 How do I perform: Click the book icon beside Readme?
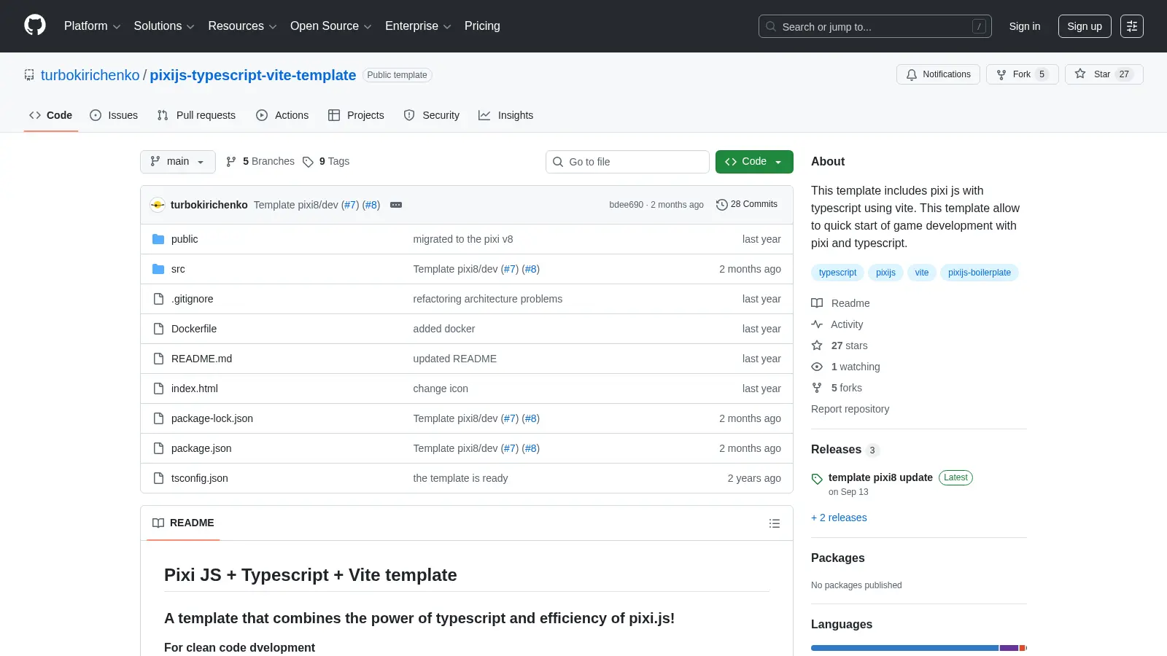coord(817,303)
